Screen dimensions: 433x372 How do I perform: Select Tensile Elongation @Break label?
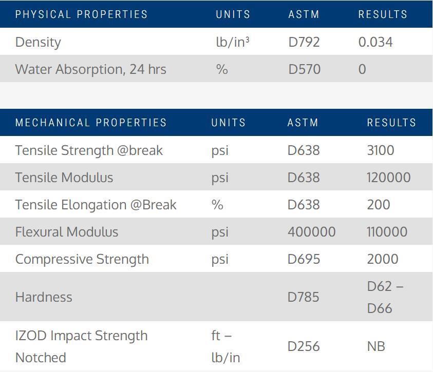pyautogui.click(x=96, y=205)
